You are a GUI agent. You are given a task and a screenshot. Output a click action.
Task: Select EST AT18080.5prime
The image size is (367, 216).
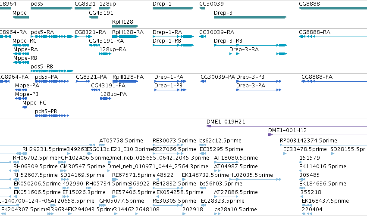[226, 163]
